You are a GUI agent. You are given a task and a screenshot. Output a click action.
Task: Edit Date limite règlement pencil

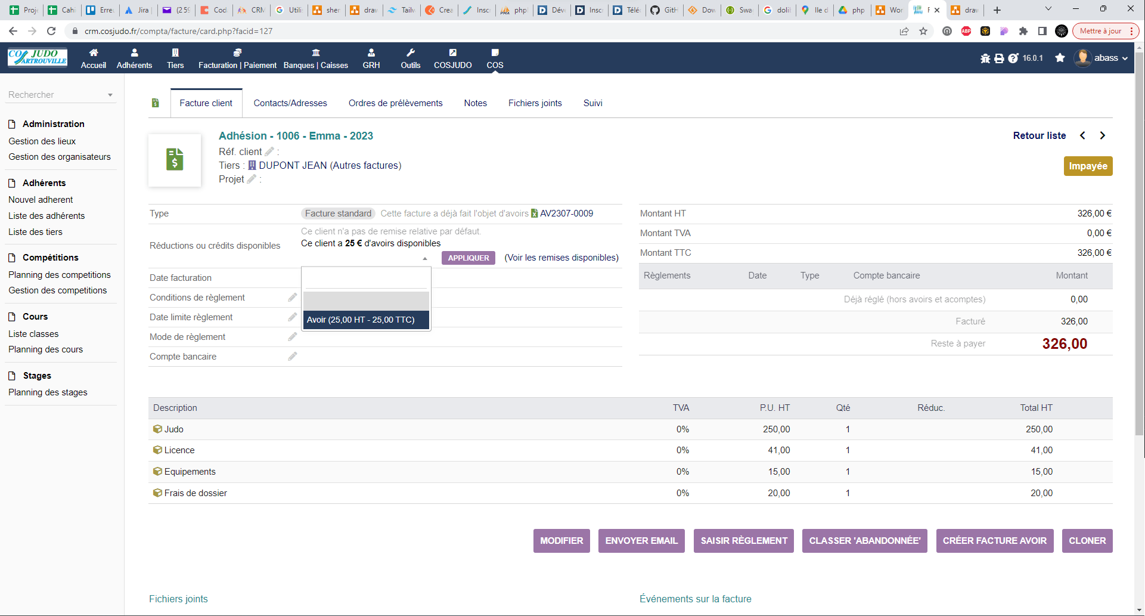click(292, 317)
